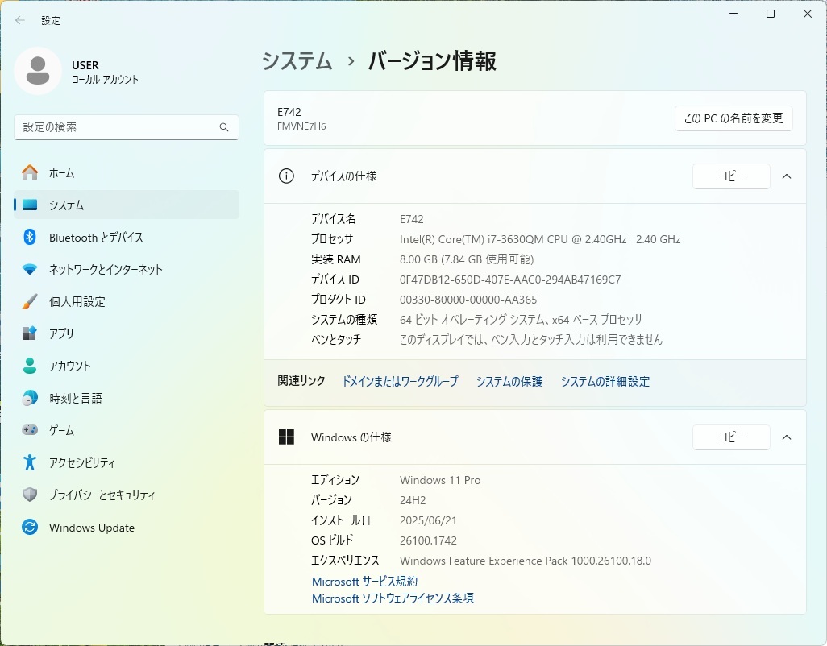The height and width of the screenshot is (646, 827).
Task: Click この PC の名前を変更 button
Action: (733, 118)
